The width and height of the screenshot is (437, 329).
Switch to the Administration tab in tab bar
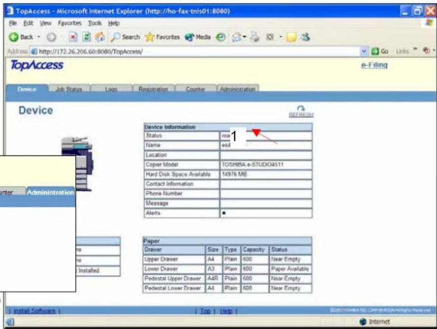pos(237,89)
